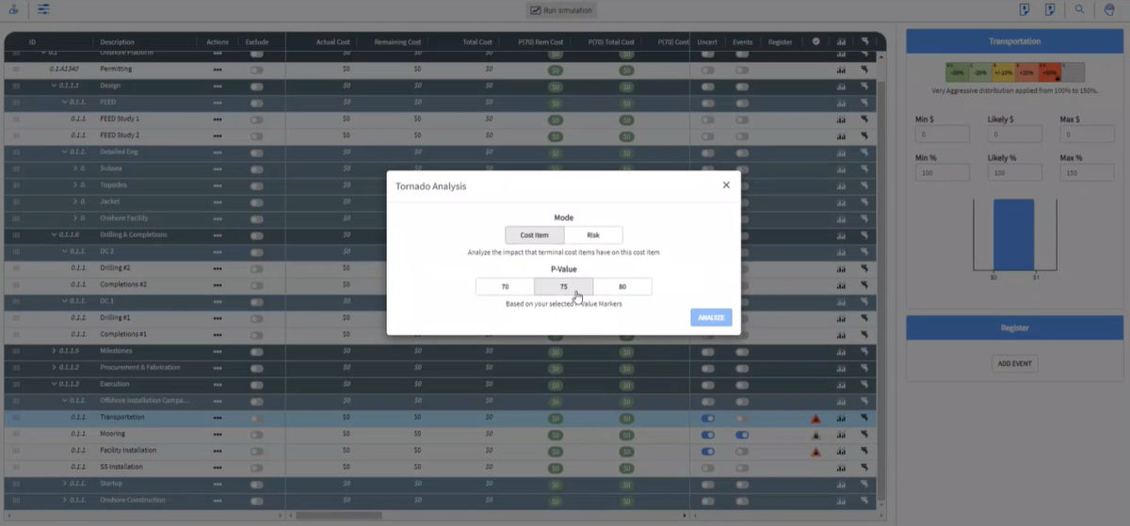Click the first document export icon at top right
The image size is (1130, 526).
[1025, 9]
